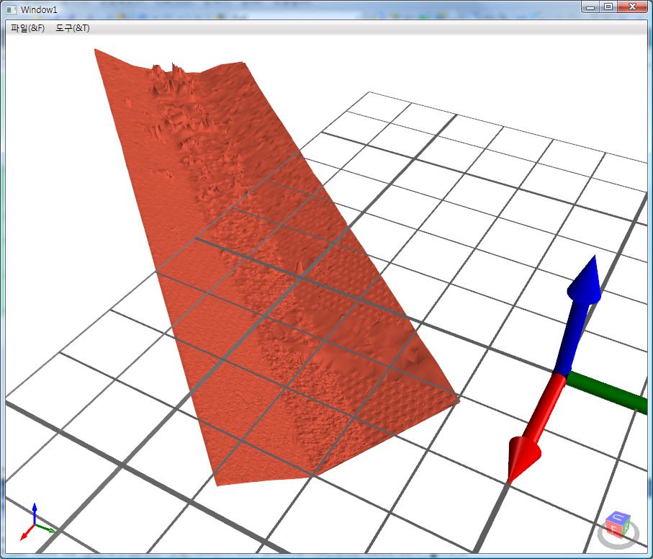
Task: Click the Window1 title bar app icon
Action: [x=12, y=9]
